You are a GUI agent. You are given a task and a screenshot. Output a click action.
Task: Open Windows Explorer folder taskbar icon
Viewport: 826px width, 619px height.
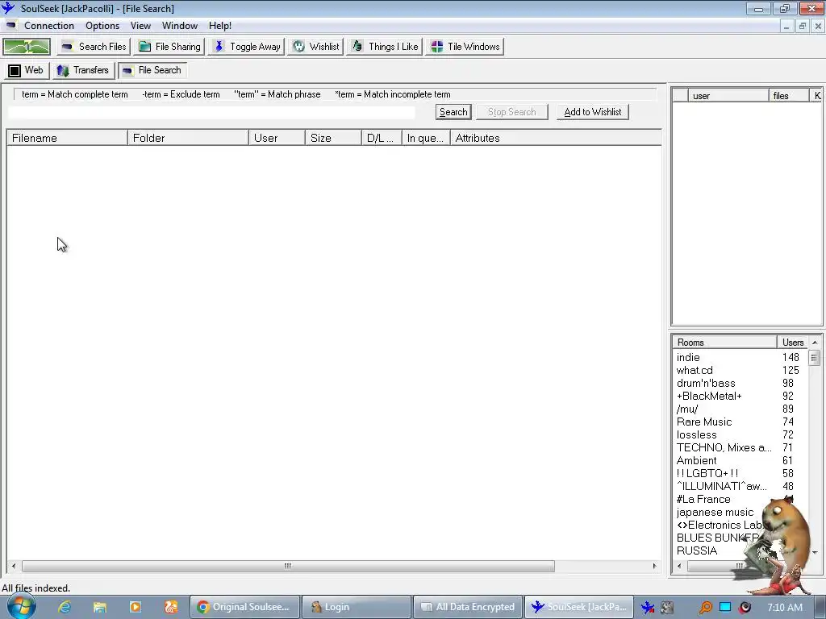pos(99,608)
